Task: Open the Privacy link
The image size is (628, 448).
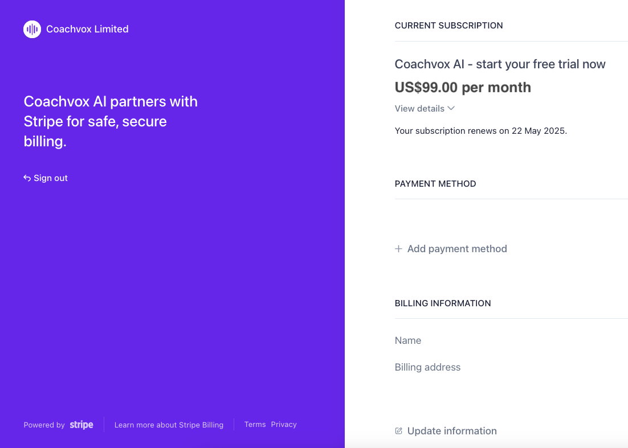Action: [284, 424]
